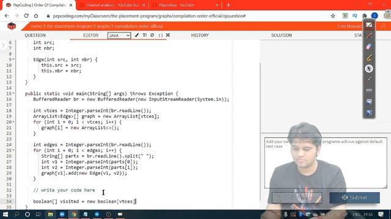The height and width of the screenshot is (219, 391).
Task: Select the eraser annotation tool
Action: pos(369,47)
